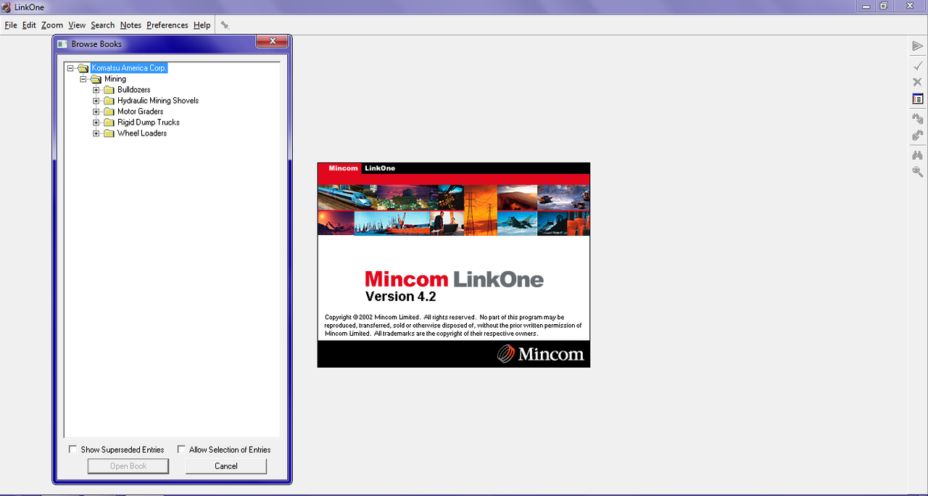Screen dimensions: 928x496
Task: Click the LinkOne app icon in title bar
Action: tap(7, 7)
